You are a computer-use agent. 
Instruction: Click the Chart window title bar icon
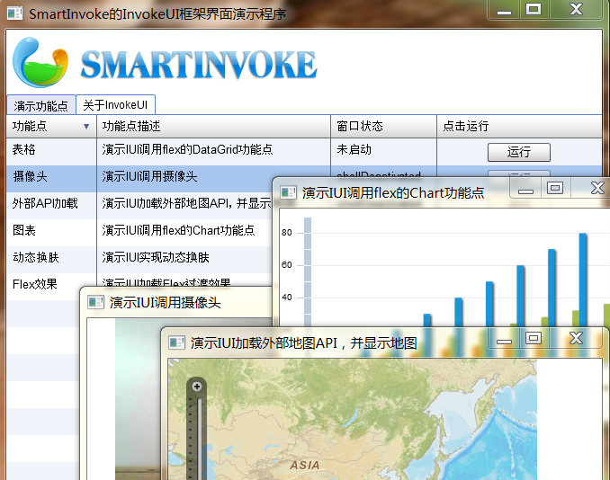coord(289,192)
